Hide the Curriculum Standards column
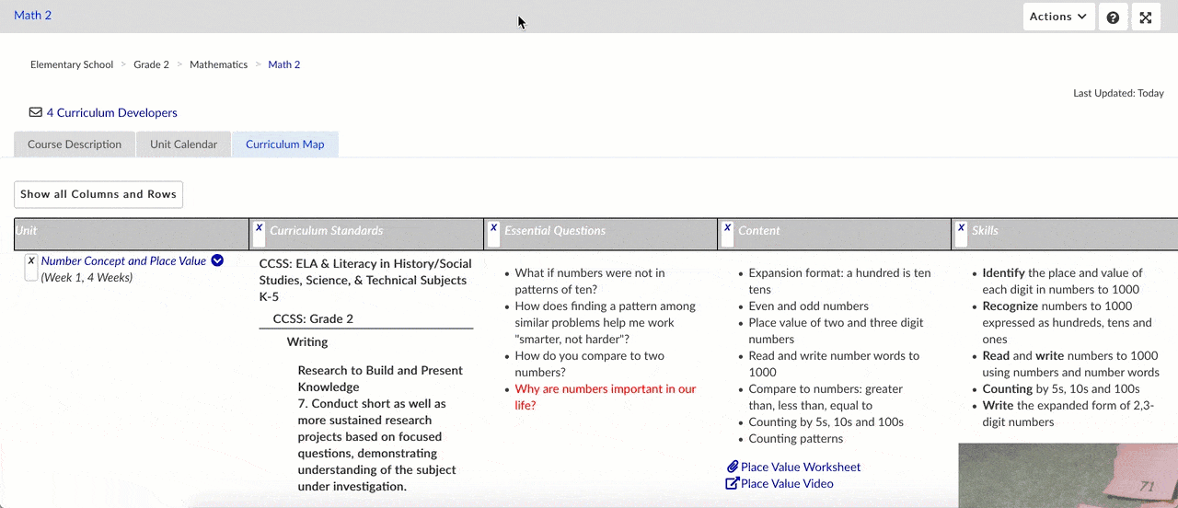Screen dimensions: 1178x508 point(260,228)
